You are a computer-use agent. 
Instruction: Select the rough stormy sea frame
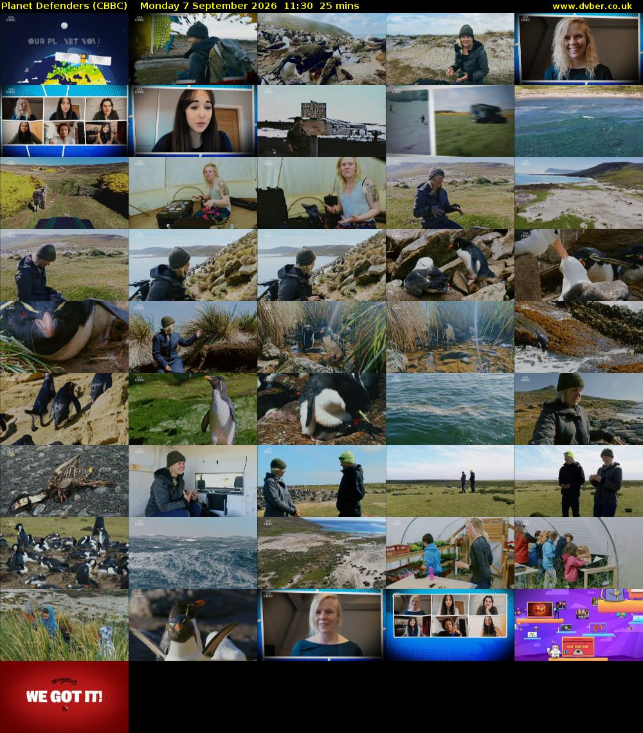coord(193,552)
